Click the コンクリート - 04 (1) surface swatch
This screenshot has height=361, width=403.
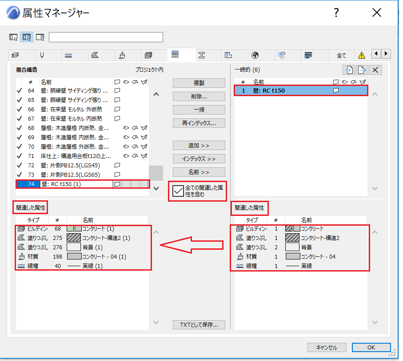click(x=74, y=256)
